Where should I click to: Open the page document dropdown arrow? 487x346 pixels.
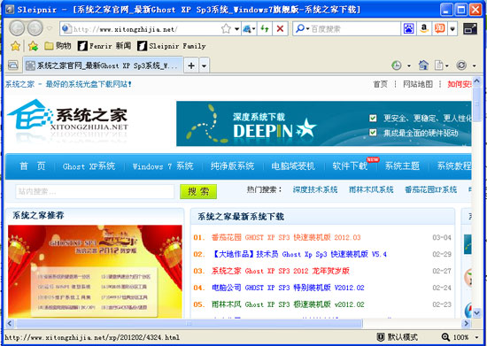click(x=446, y=65)
